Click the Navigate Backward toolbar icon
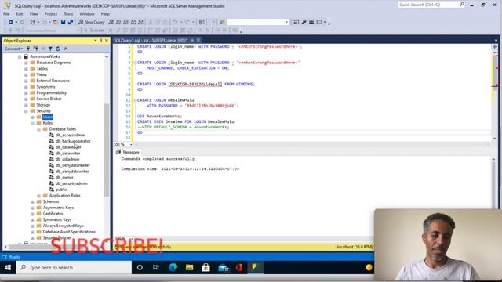Image resolution: width=502 pixels, height=282 pixels. [10, 22]
